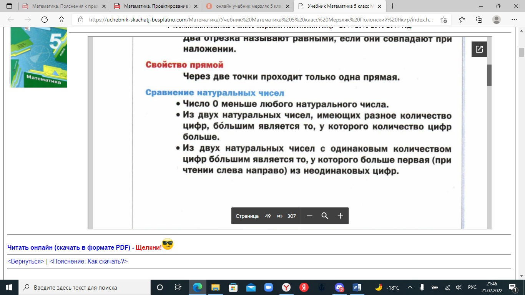Open File Explorer from taskbar
525x295 pixels.
[x=215, y=287]
